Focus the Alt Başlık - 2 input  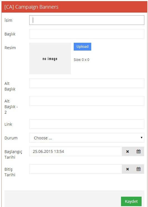pyautogui.click(x=87, y=101)
